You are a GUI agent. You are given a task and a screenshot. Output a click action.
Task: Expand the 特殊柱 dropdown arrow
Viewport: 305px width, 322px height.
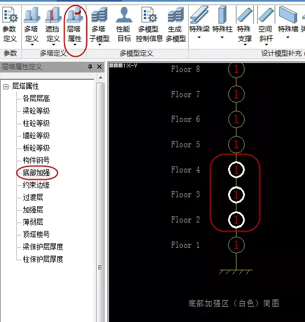(x=222, y=38)
